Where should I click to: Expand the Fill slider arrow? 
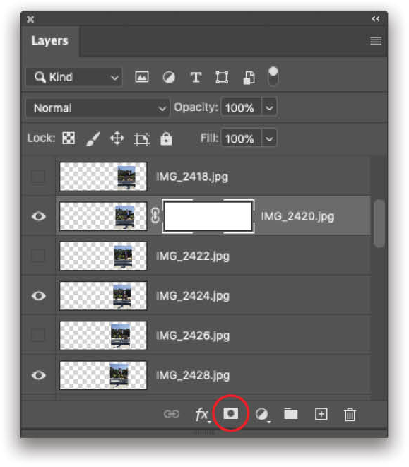[x=269, y=138]
